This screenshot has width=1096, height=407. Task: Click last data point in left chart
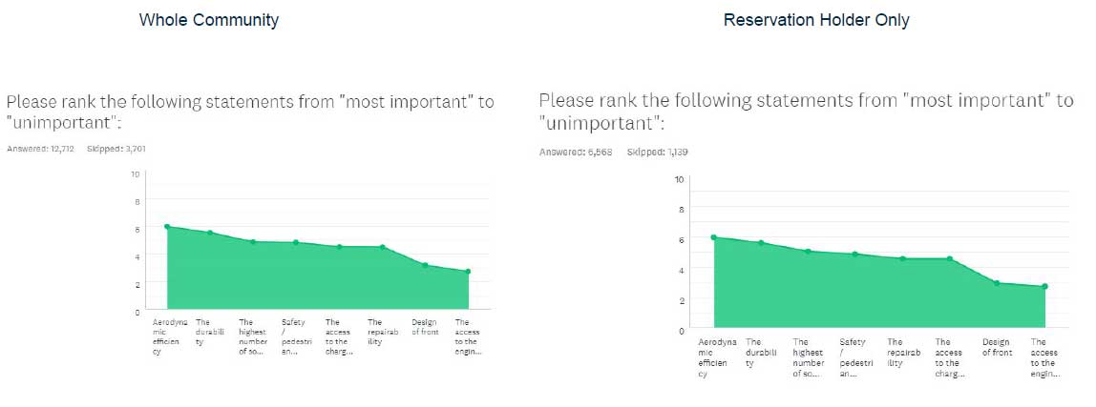point(469,272)
